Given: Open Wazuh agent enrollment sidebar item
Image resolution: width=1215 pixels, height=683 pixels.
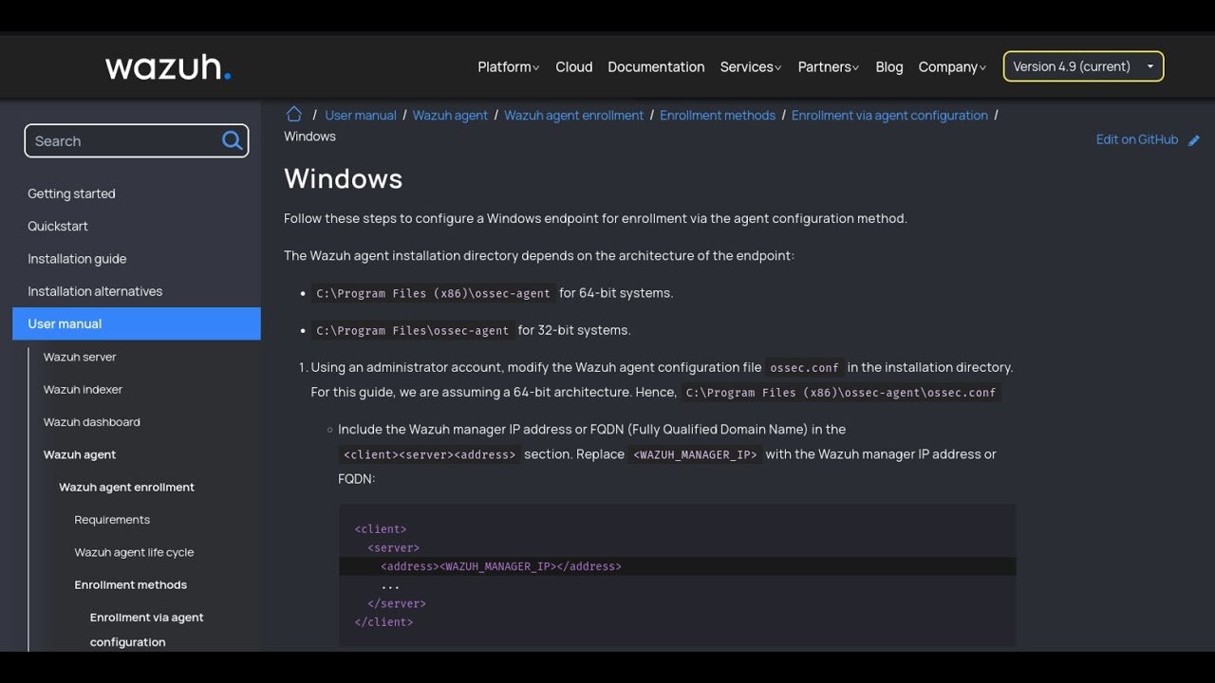Looking at the screenshot, I should click(126, 487).
